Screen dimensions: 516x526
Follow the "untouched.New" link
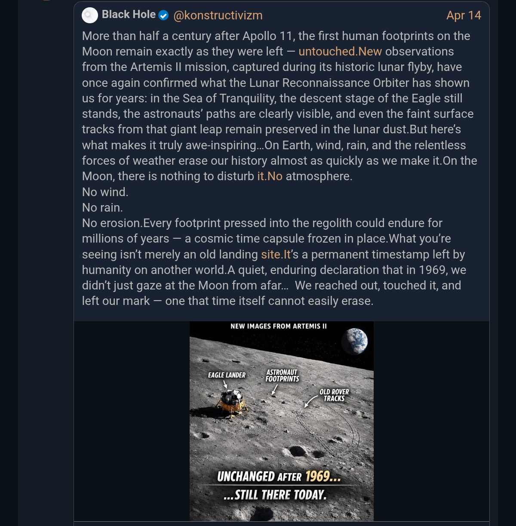coord(340,52)
